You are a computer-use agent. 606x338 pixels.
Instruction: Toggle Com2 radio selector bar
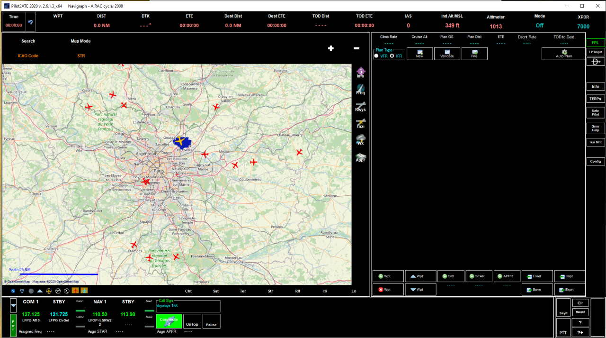[80, 327]
